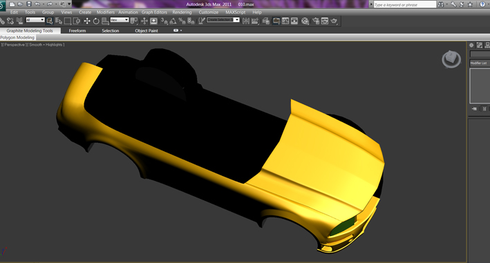This screenshot has width=490, height=263.
Task: Click the Polygon Modeling panel label
Action: click(x=17, y=37)
